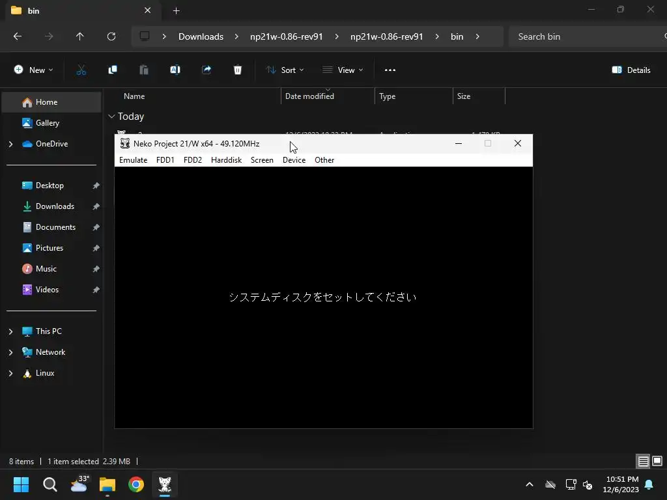Screen dimensions: 667x500
Task: Open File Explorer from taskbar
Action: pos(107,484)
